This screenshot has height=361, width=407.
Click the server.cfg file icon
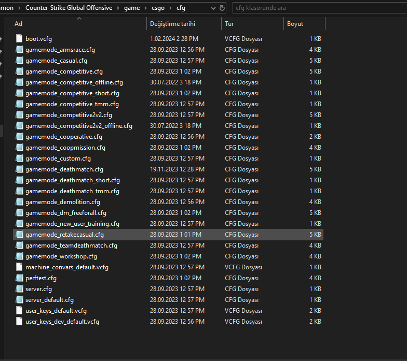[19, 289]
